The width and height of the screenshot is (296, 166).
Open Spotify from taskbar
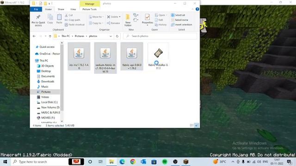tap(165, 162)
